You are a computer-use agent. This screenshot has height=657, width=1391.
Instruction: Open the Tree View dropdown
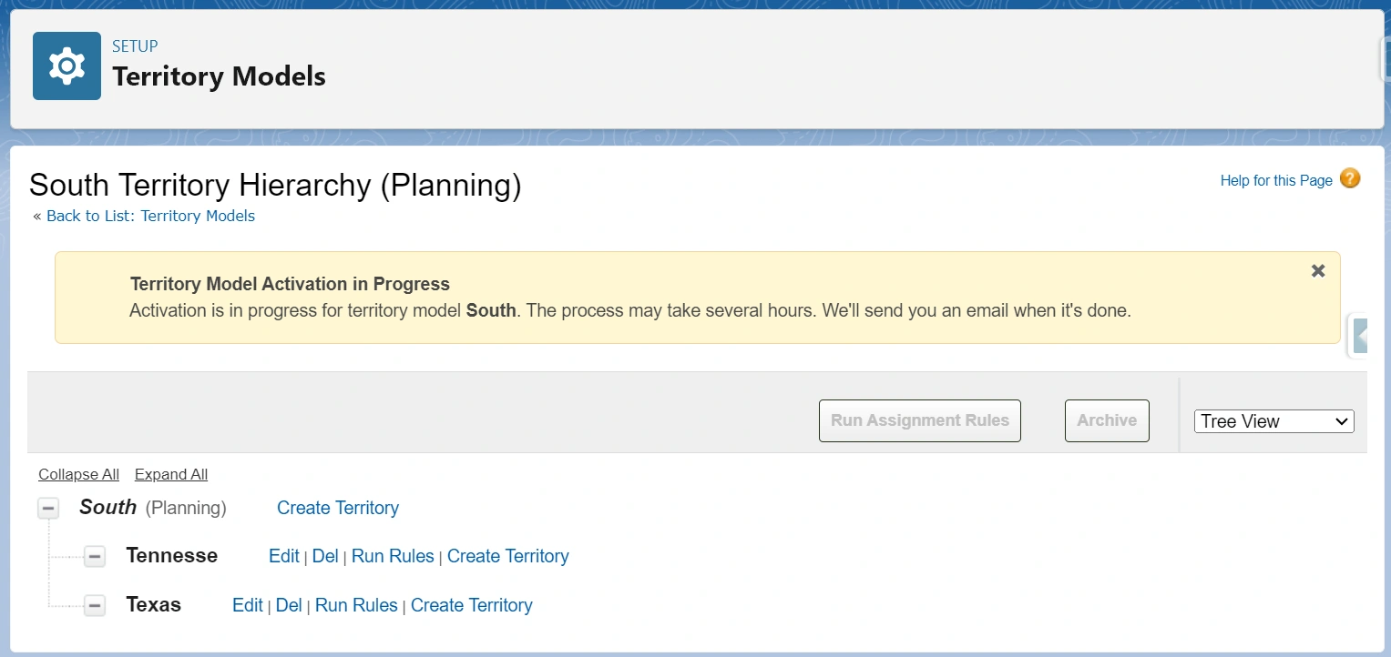click(x=1273, y=421)
